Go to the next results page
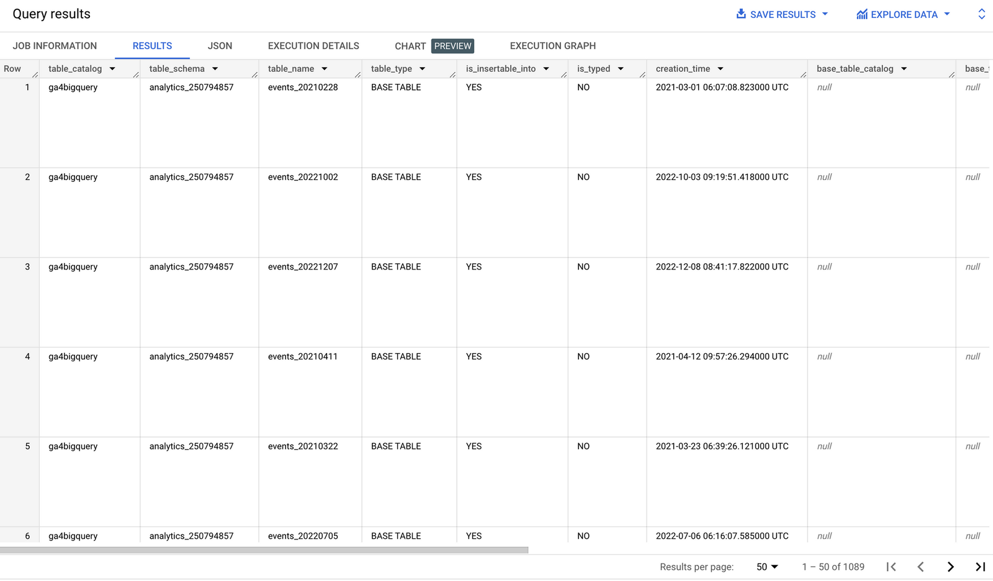This screenshot has width=993, height=581. click(x=950, y=566)
